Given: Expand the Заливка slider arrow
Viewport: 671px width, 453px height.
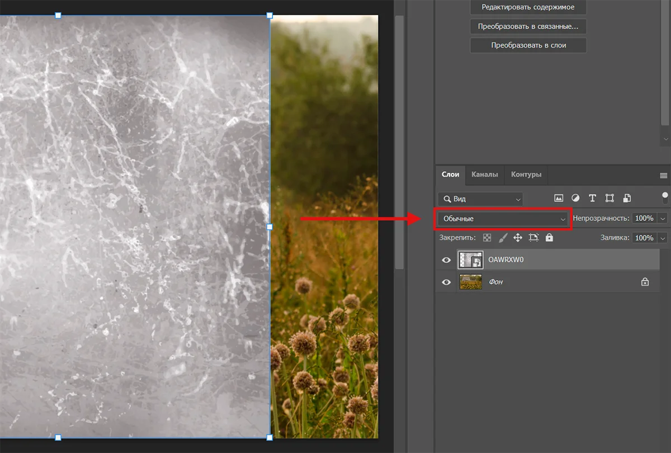Looking at the screenshot, I should (x=663, y=238).
